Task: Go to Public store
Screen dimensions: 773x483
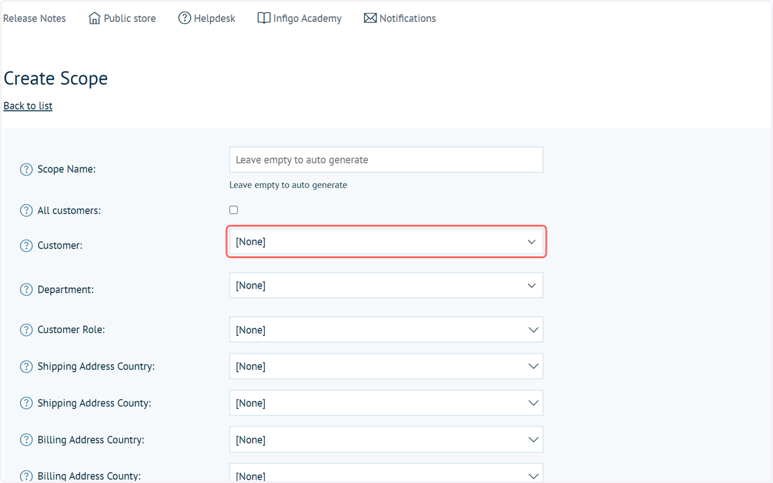Action: click(122, 18)
